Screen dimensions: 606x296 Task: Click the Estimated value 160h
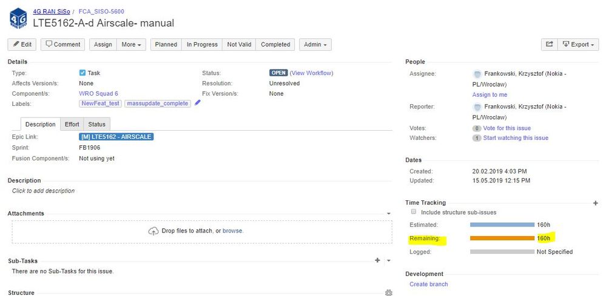pyautogui.click(x=544, y=225)
